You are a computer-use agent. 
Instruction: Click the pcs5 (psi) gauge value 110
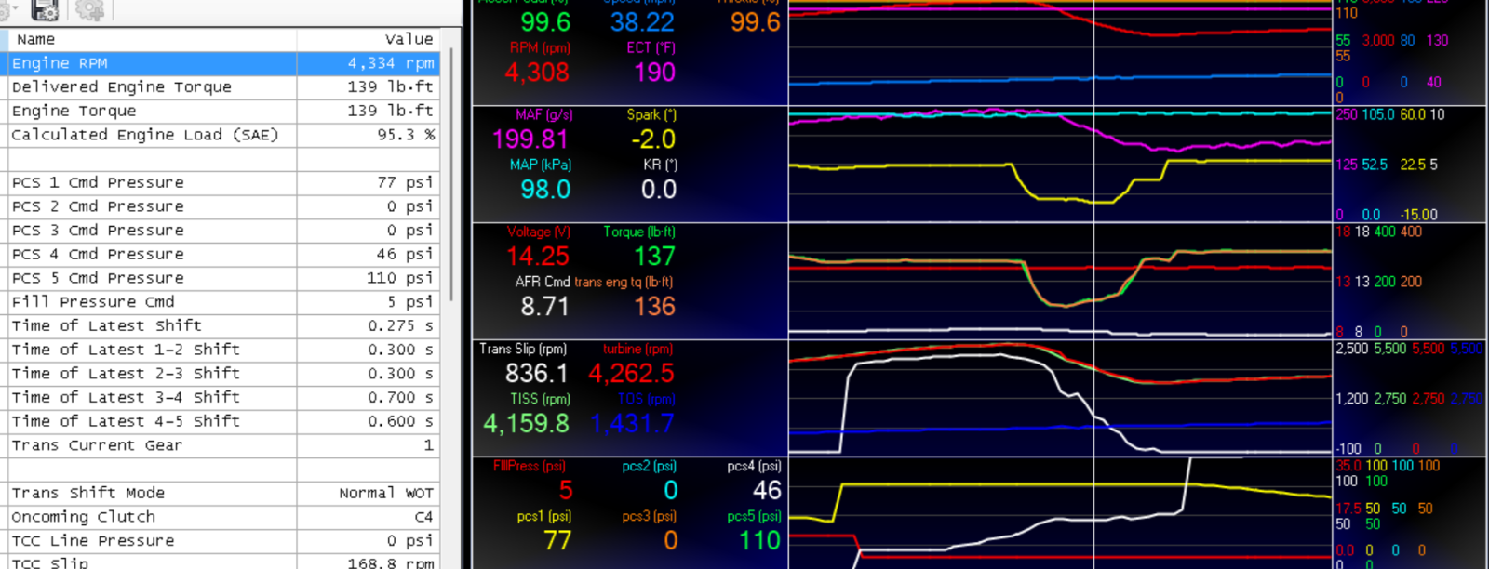pyautogui.click(x=759, y=541)
